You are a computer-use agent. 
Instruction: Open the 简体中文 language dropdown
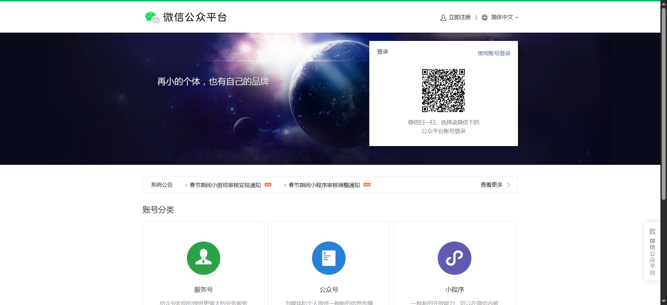point(502,17)
